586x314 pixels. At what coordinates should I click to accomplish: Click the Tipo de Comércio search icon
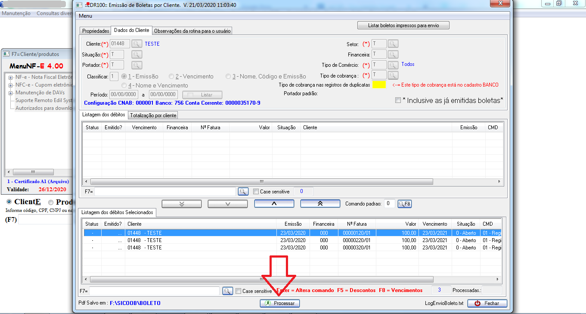click(x=393, y=65)
